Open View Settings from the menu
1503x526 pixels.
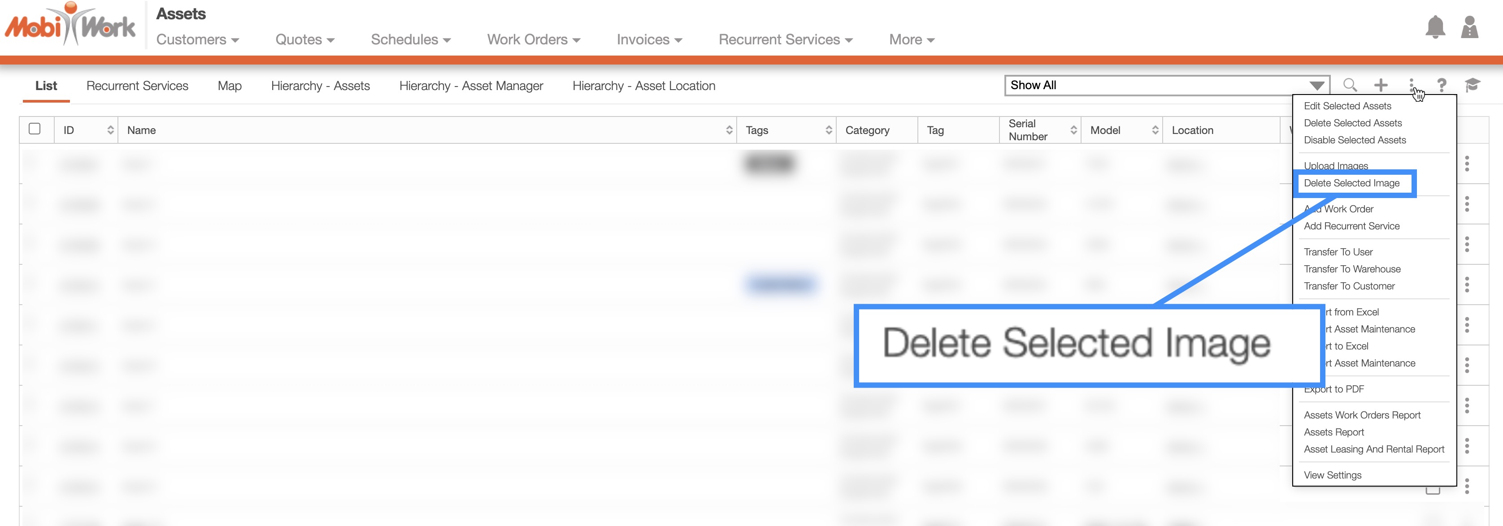[1332, 474]
